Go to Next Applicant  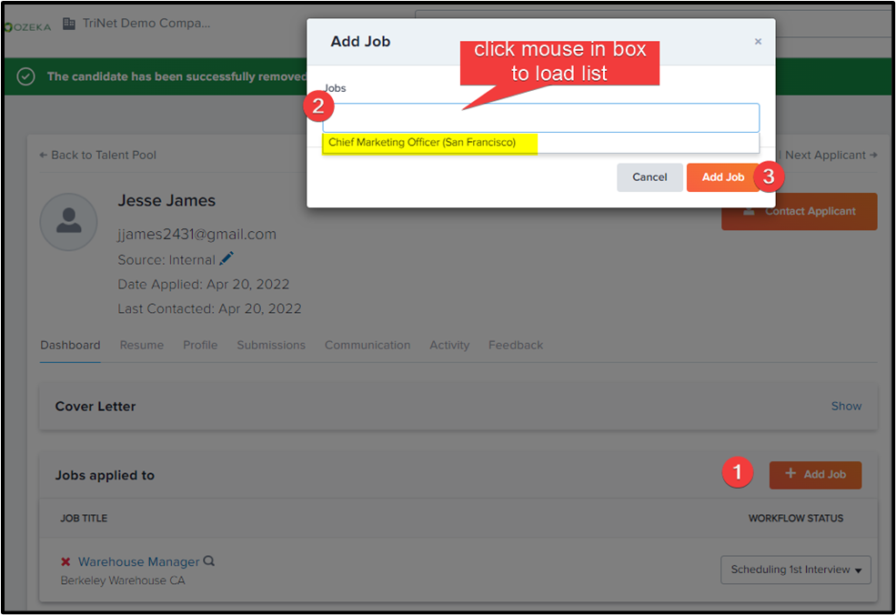(x=831, y=155)
